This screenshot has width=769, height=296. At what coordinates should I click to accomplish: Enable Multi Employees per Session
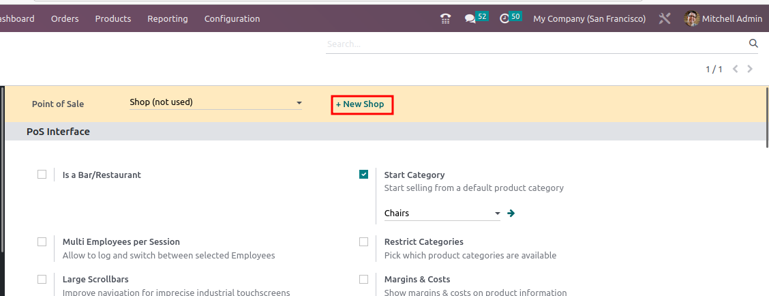tap(42, 241)
